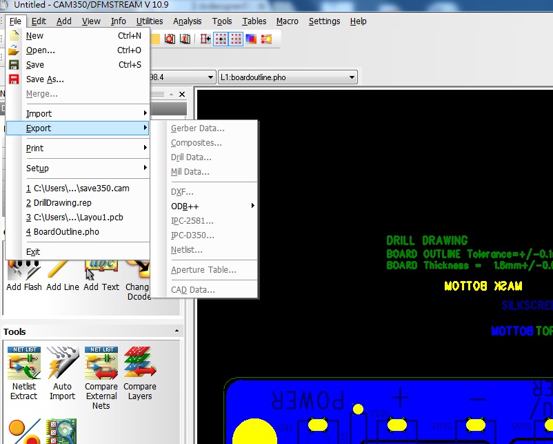Click the small up arrow on side panel header
Image resolution: width=553 pixels, height=444 pixels.
[x=172, y=95]
